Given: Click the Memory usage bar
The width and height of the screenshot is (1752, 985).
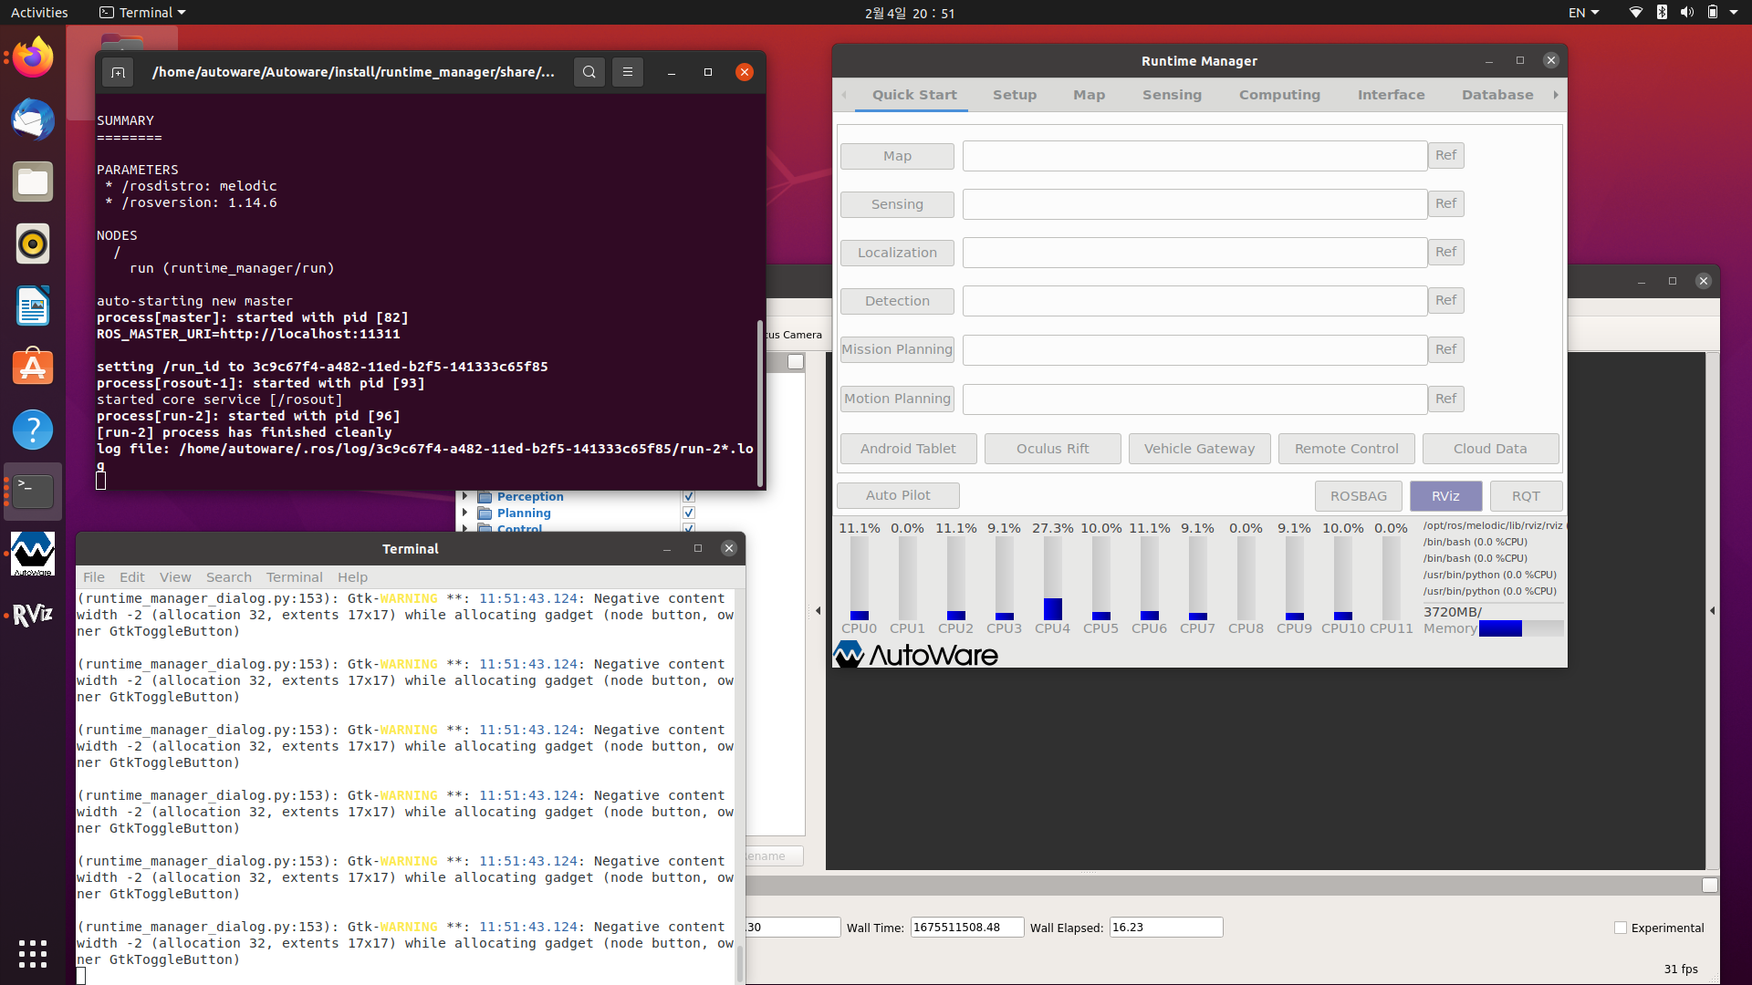Looking at the screenshot, I should [x=1521, y=628].
